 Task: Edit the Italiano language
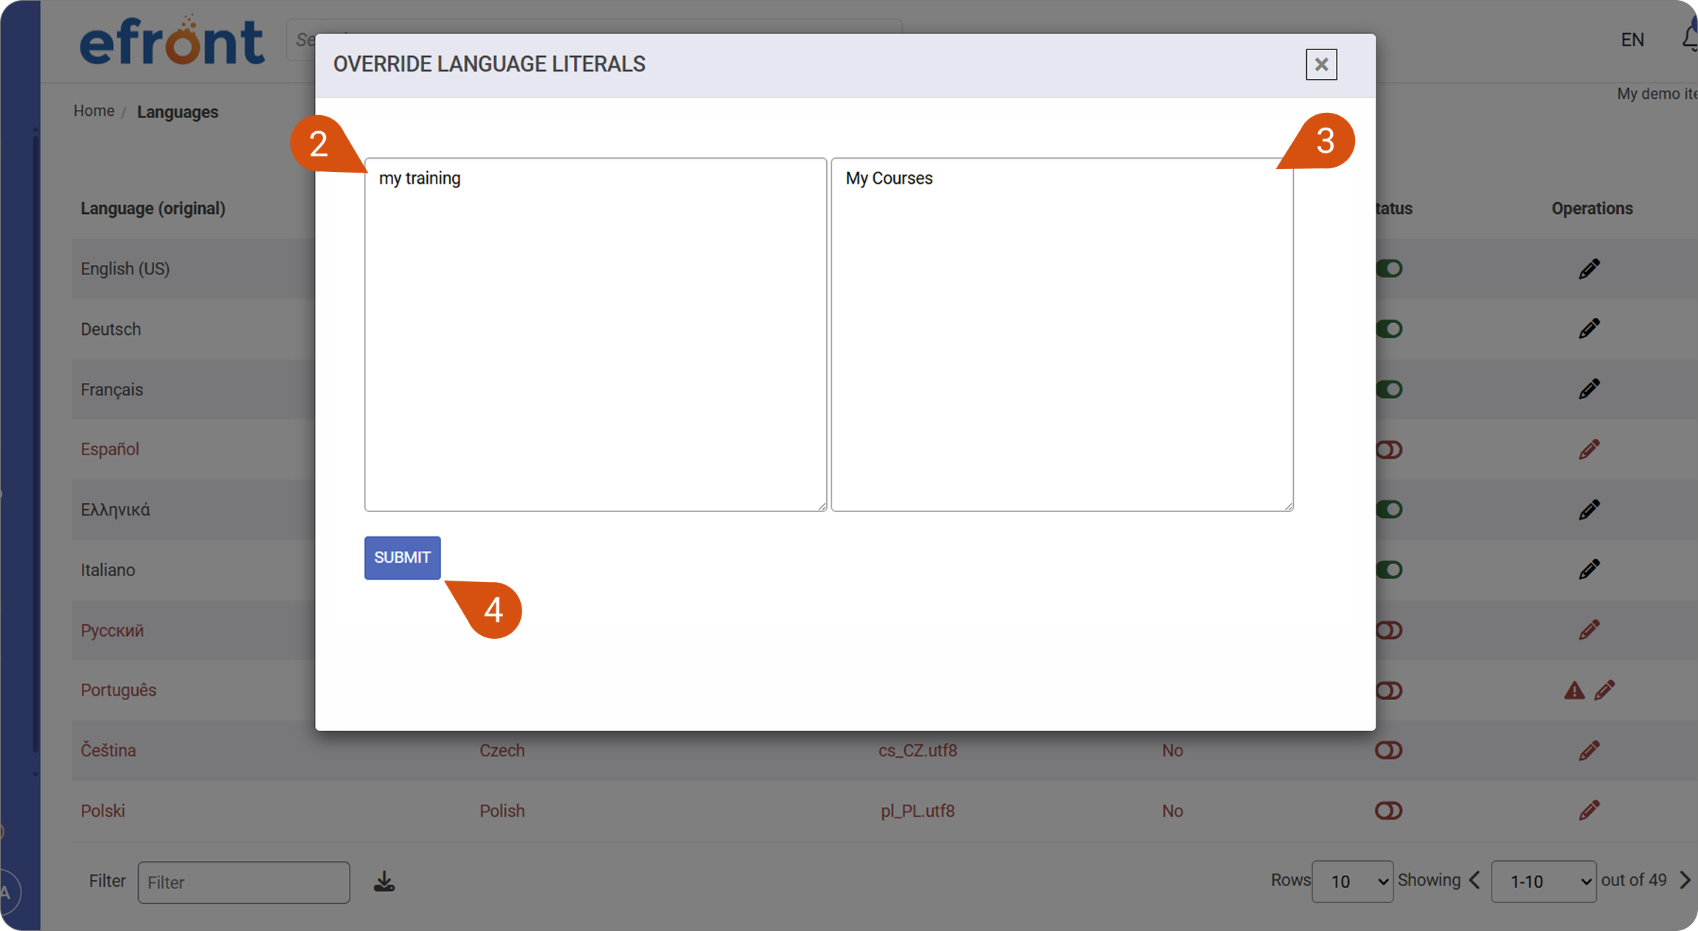(x=1590, y=570)
